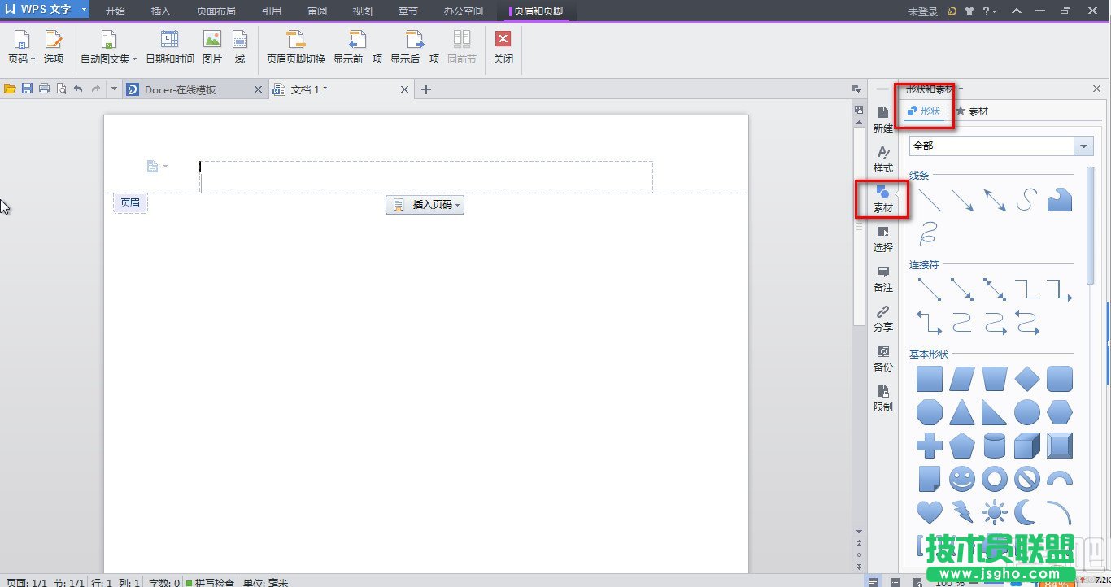Click 未登录 to sign in
1111x587 pixels.
922,11
